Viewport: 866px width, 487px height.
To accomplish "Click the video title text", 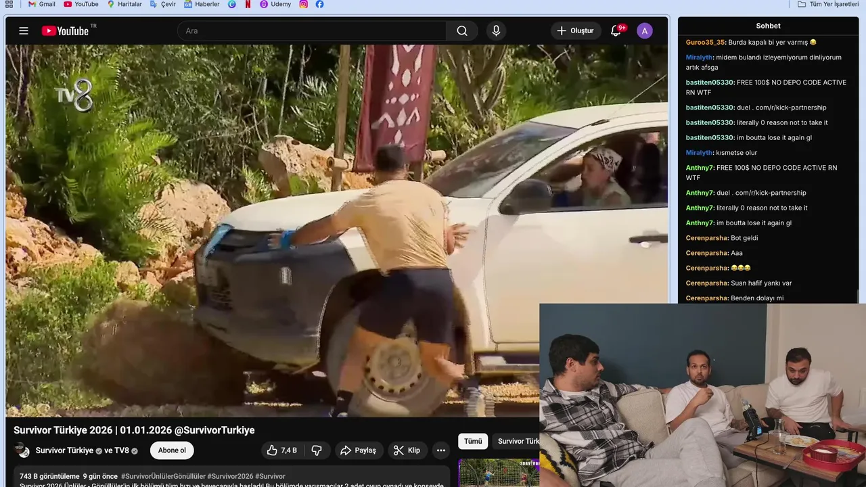I will pos(134,430).
